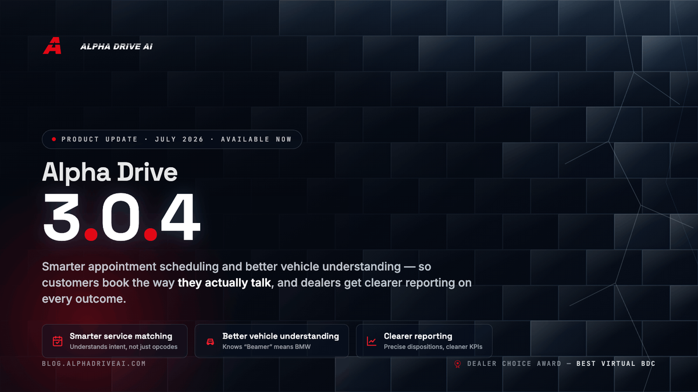Viewport: 698px width, 392px height.
Task: Open the Clearer reporting card
Action: click(x=424, y=341)
